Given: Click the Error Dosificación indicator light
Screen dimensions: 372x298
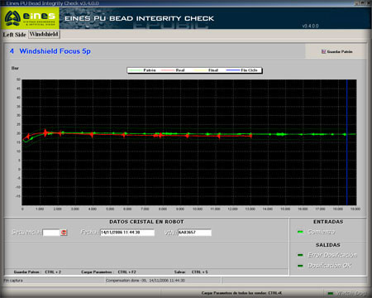Looking at the screenshot, I should pos(300,255).
